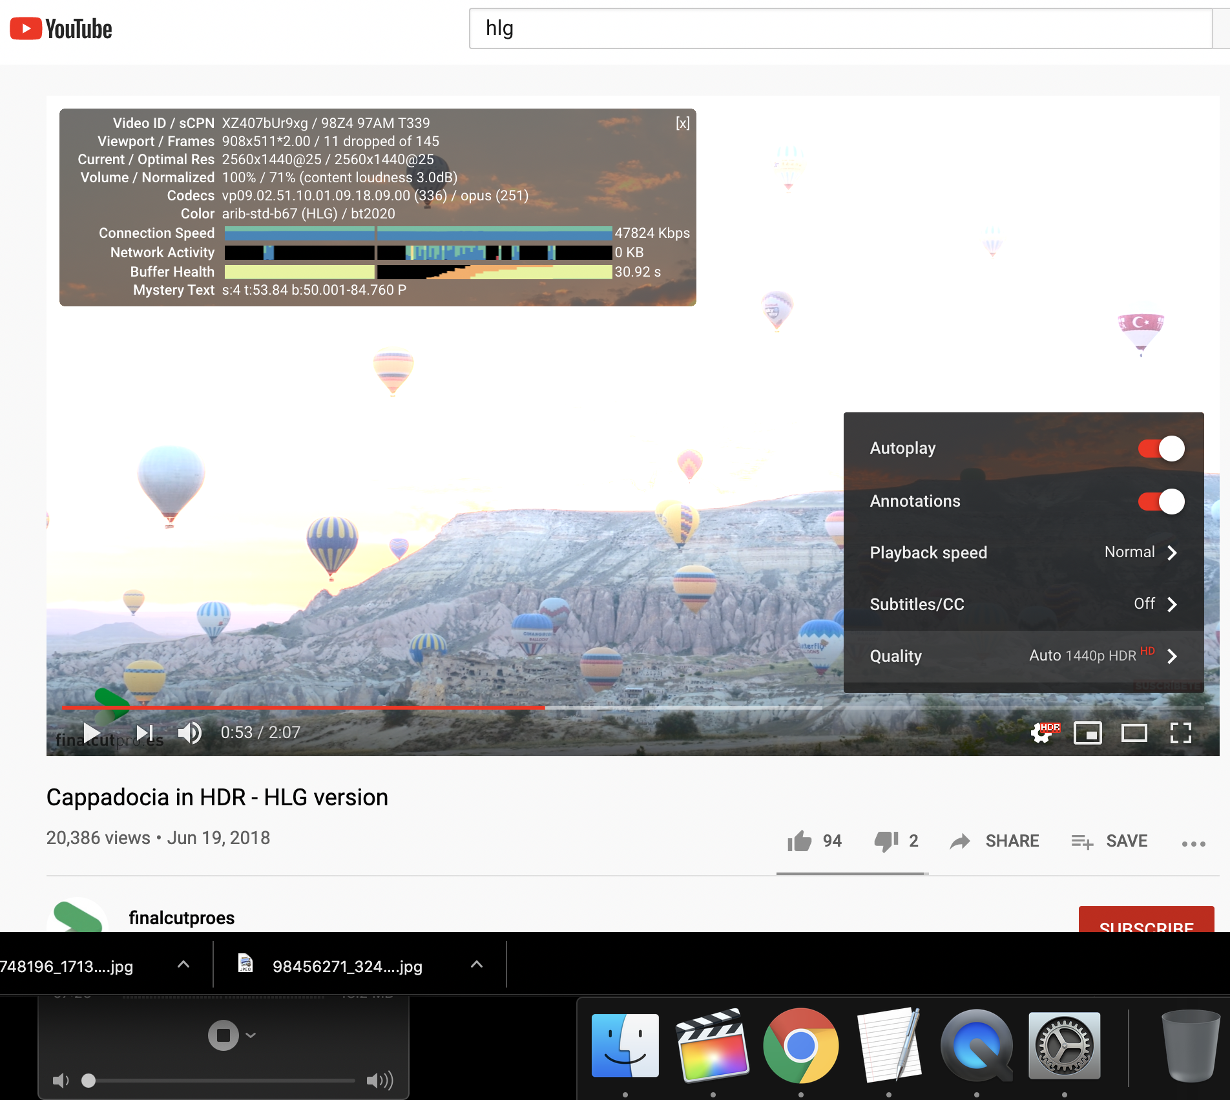This screenshot has height=1100, width=1230.
Task: Switch to theater mode
Action: coord(1134,733)
